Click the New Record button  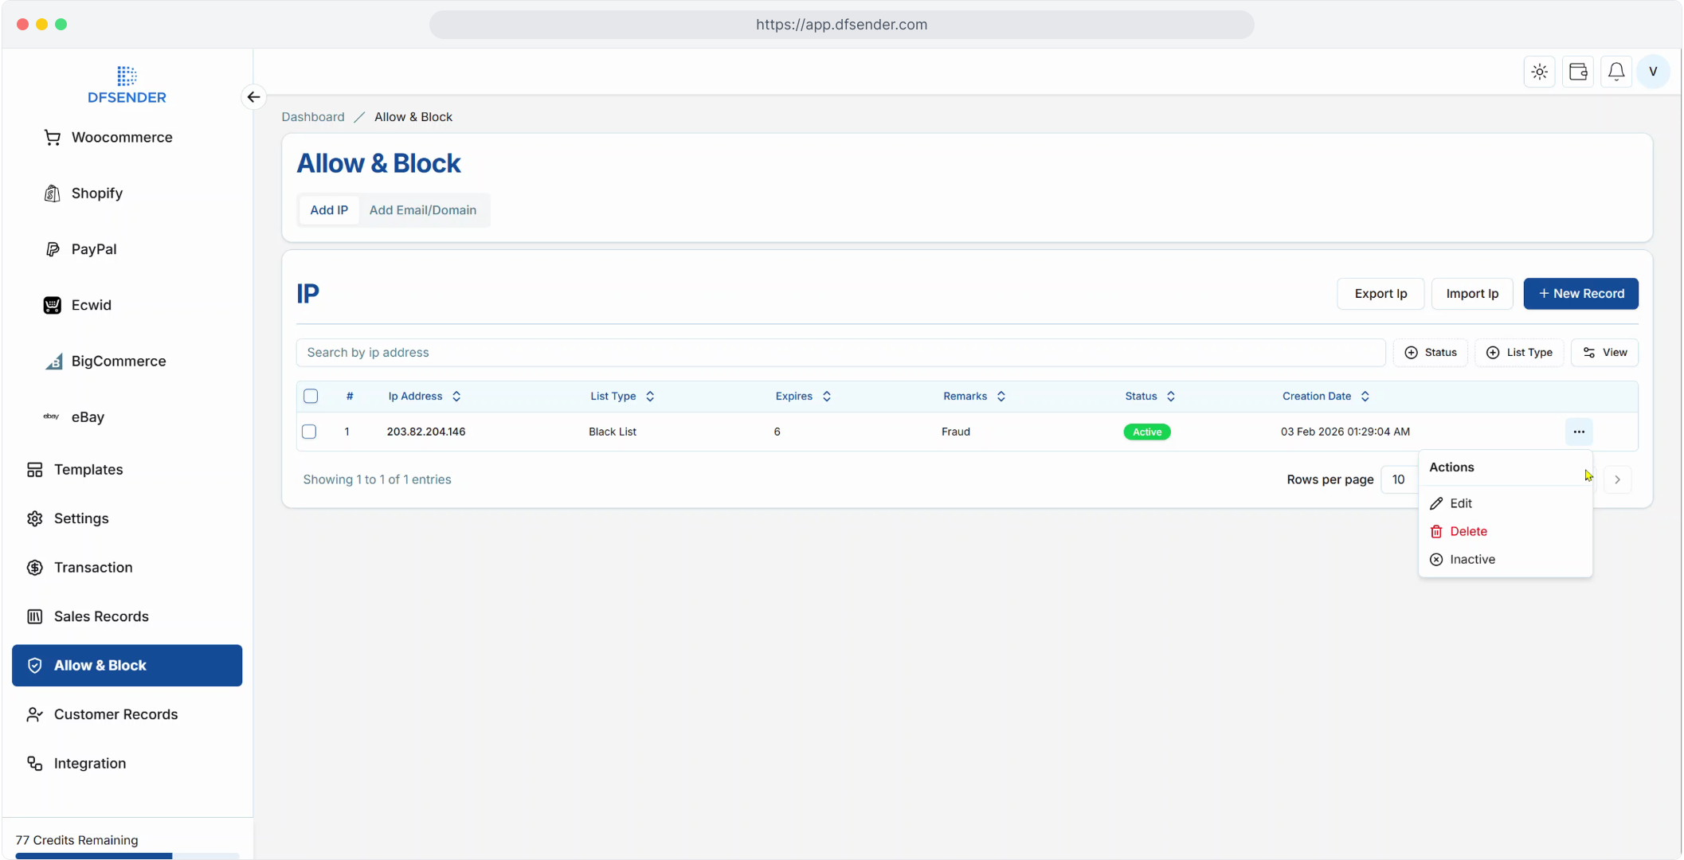pos(1580,293)
